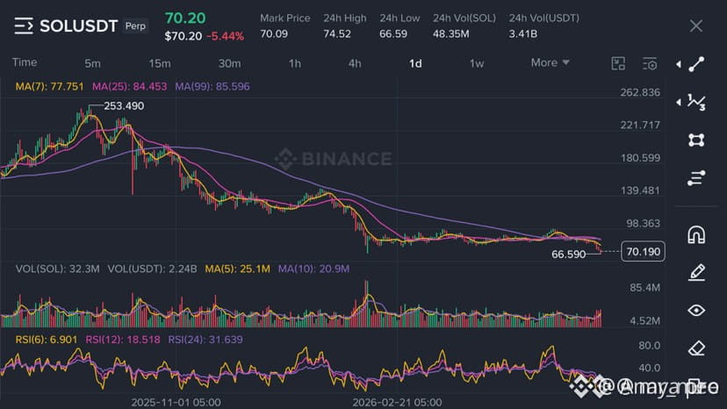The image size is (727, 409).
Task: Click the last price 70.20 in green
Action: coord(185,18)
